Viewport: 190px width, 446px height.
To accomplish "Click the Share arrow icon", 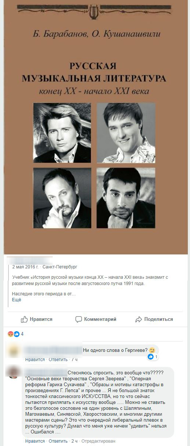I will pos(138,319).
